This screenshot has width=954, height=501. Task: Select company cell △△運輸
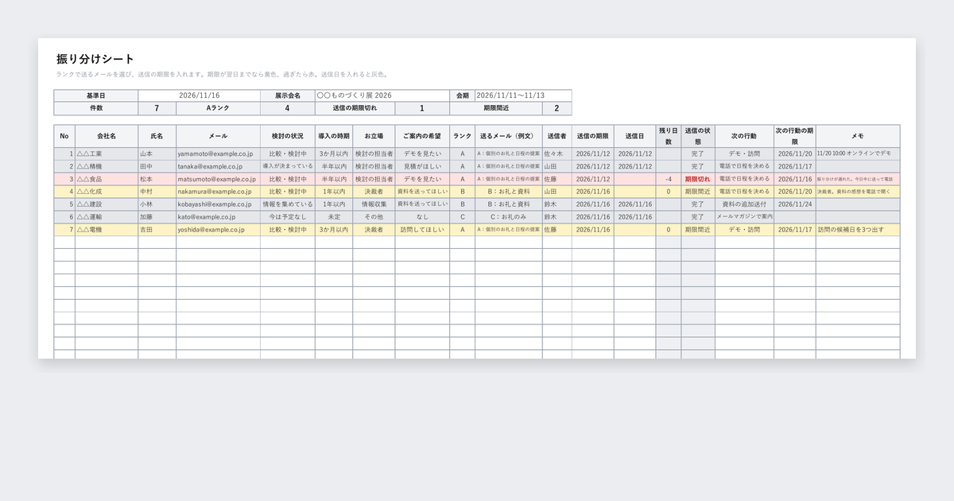click(x=107, y=217)
